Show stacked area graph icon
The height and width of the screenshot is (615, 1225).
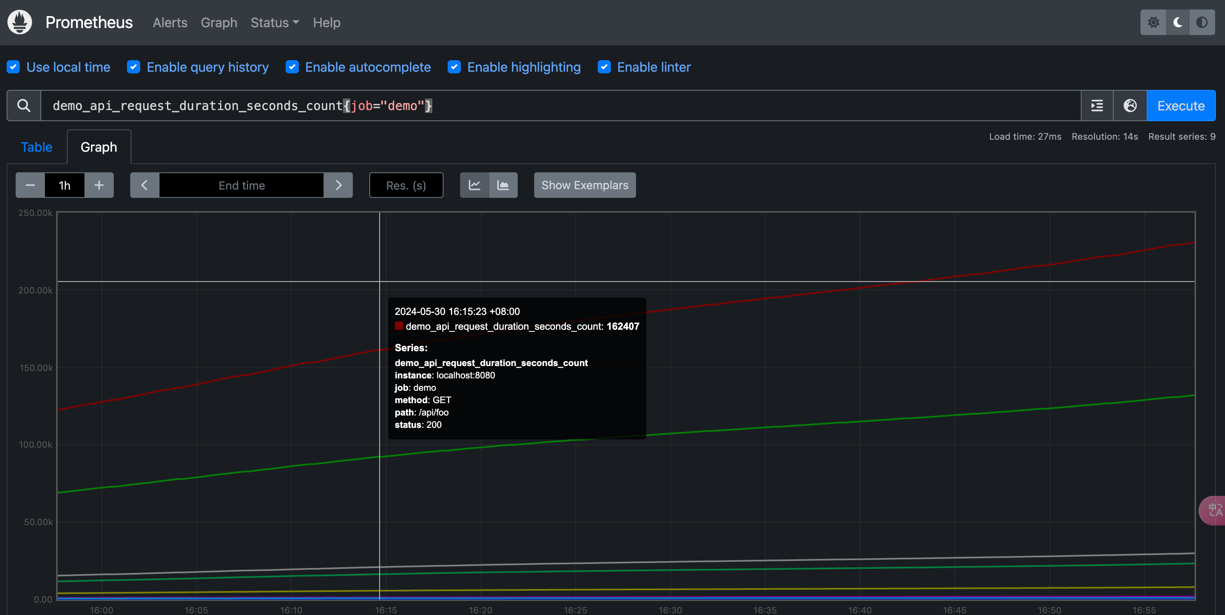tap(503, 185)
